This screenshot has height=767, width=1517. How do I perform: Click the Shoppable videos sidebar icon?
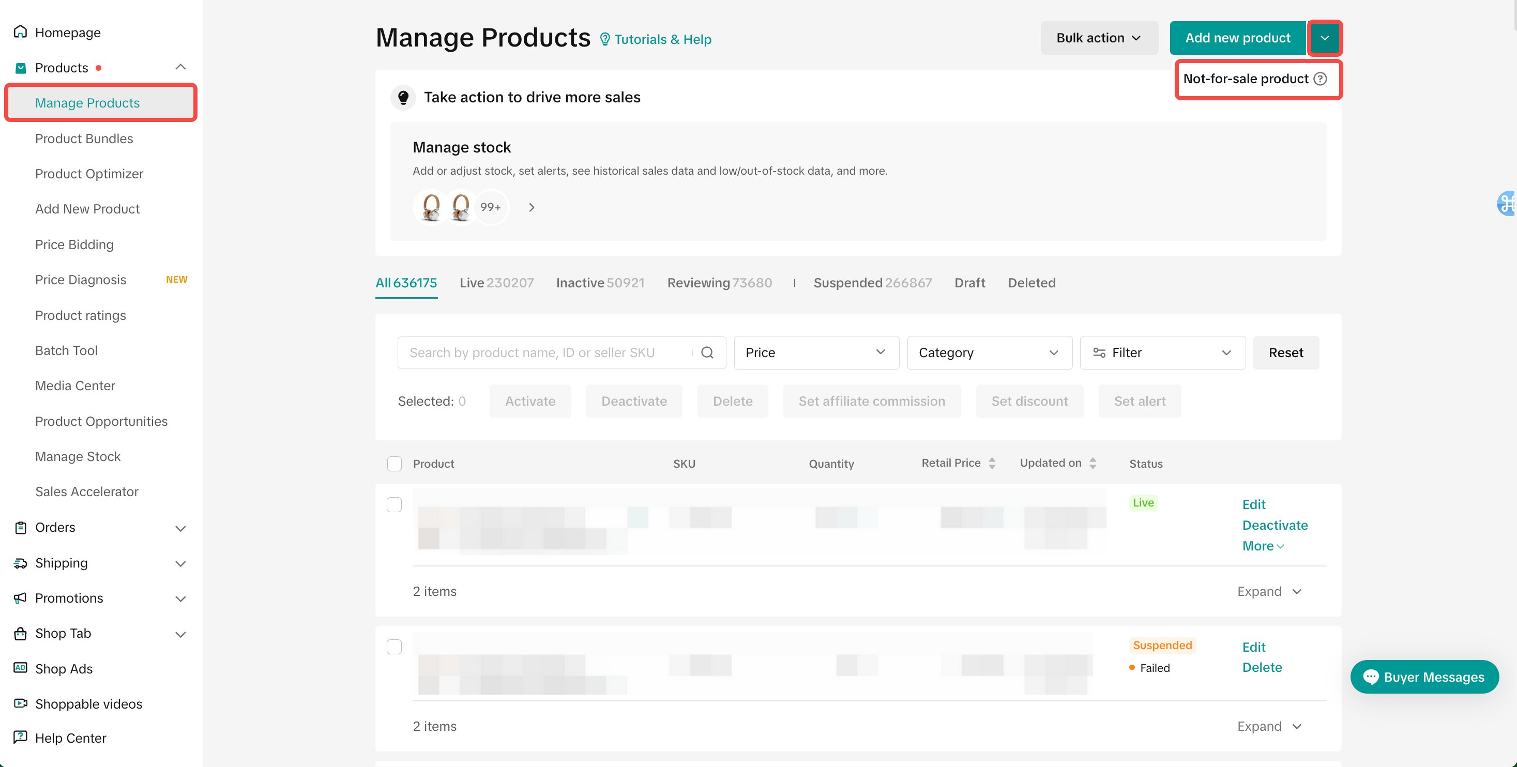[21, 703]
